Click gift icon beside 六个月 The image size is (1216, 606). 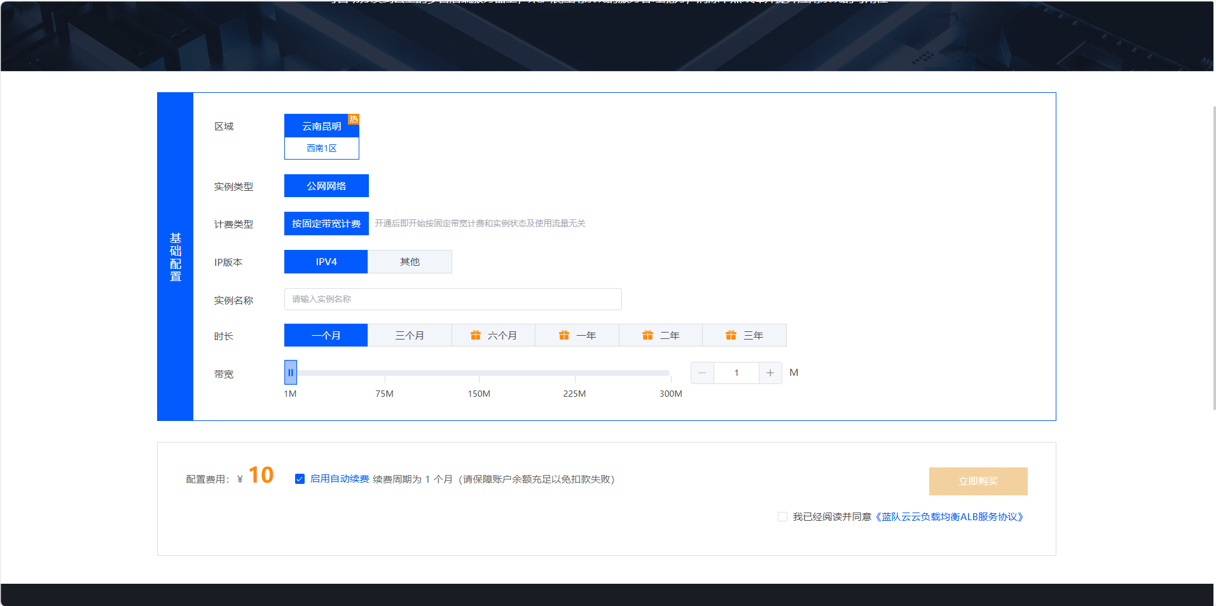[476, 335]
